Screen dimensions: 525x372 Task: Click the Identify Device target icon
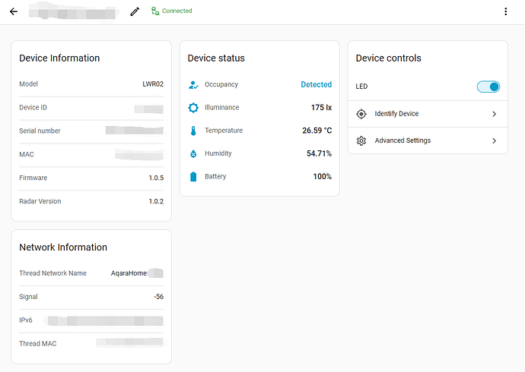(361, 114)
